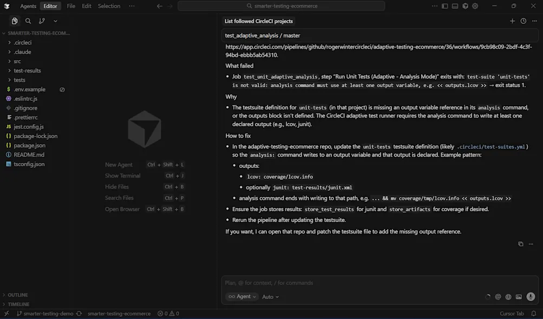The image size is (543, 319).
Task: Open chat panel more options ellipsis
Action: 534,21
